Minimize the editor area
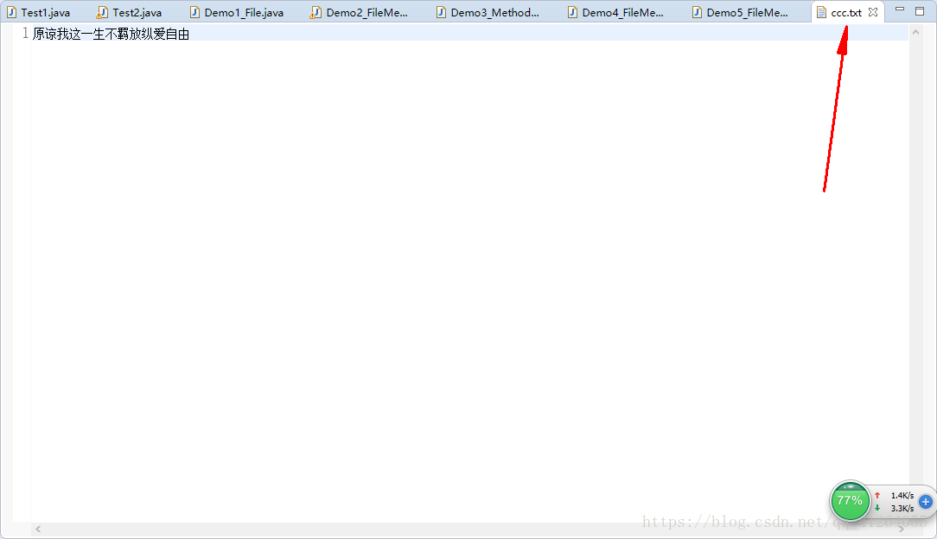The height and width of the screenshot is (539, 937). (x=899, y=10)
